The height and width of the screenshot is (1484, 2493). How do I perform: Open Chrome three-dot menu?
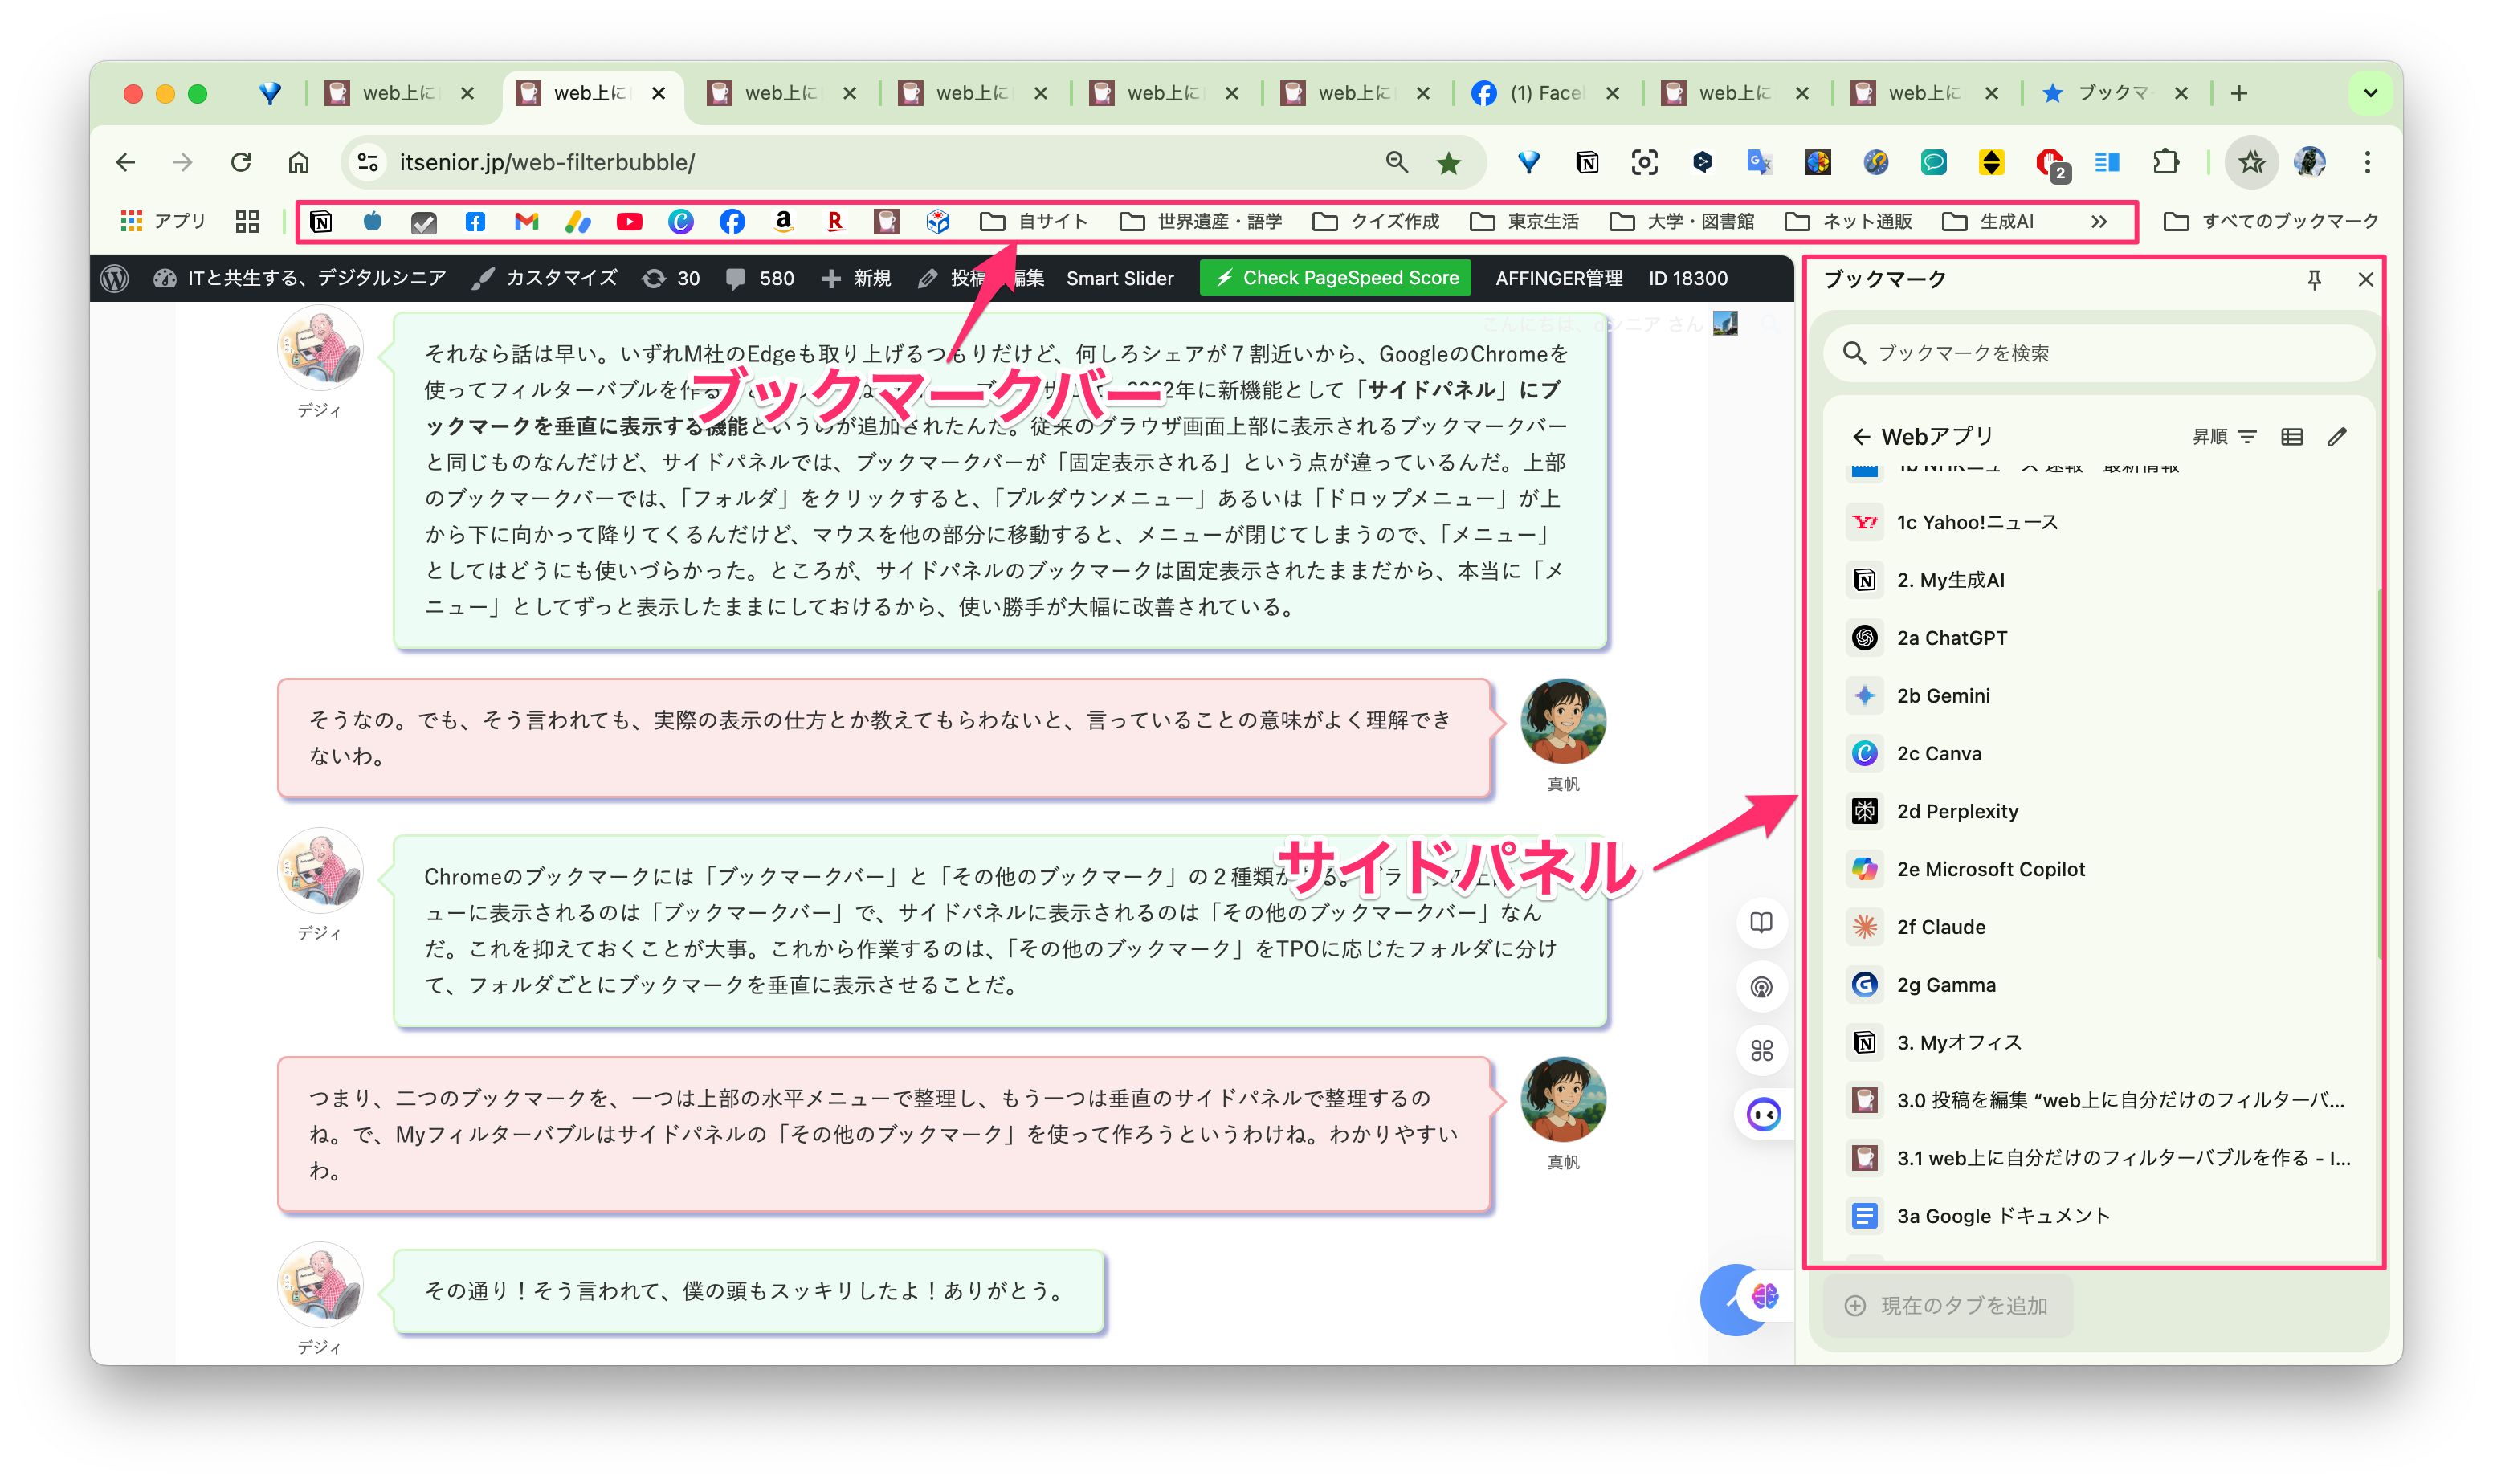point(2366,162)
